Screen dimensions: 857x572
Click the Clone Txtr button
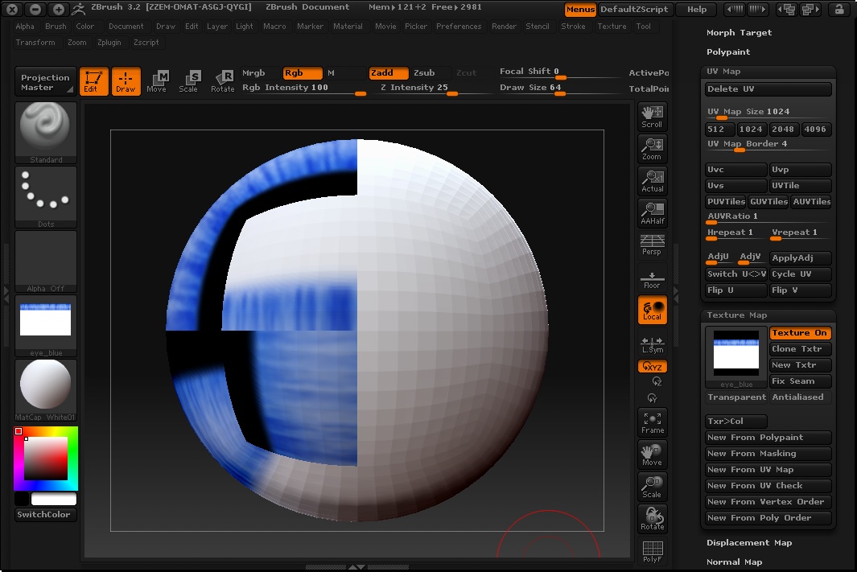(800, 349)
